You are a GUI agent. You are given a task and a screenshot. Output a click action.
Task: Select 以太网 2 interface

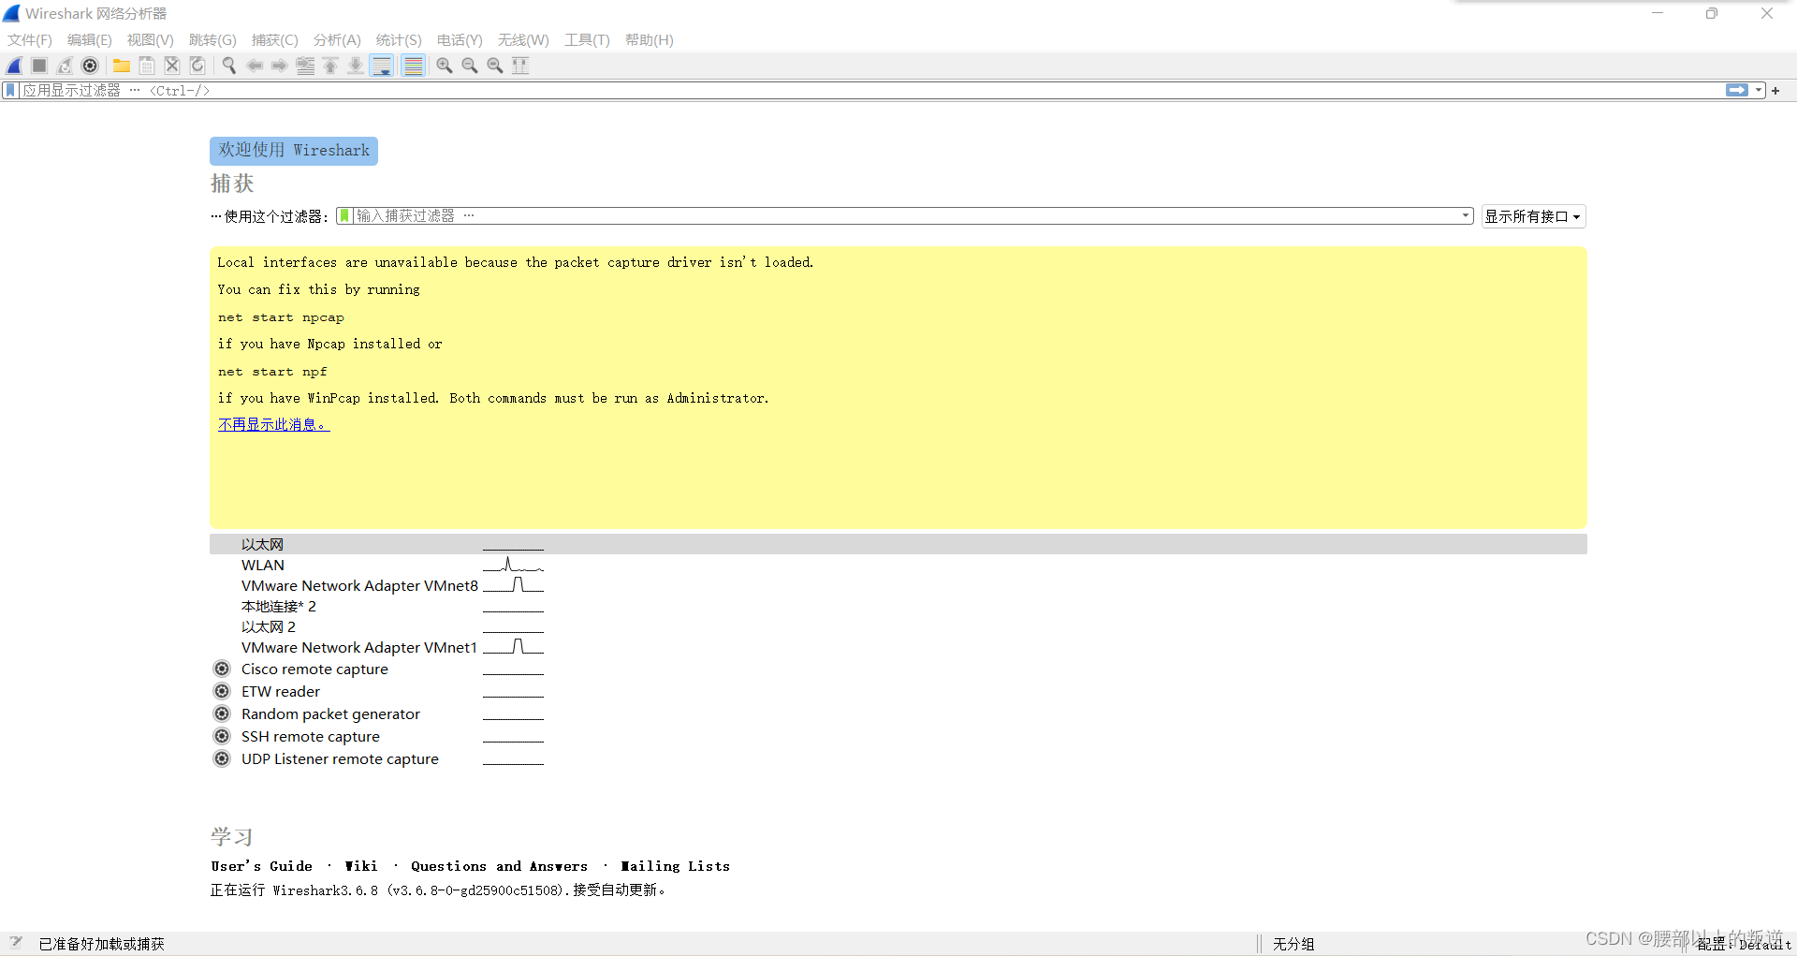pyautogui.click(x=269, y=627)
